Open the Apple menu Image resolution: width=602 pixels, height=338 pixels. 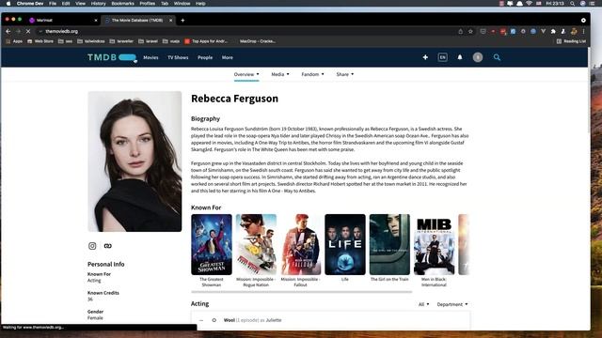click(8, 4)
